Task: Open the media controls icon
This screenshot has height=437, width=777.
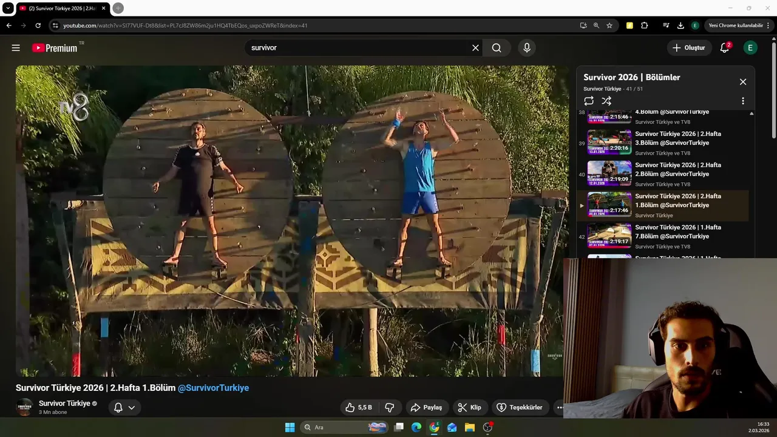Action: tap(666, 25)
